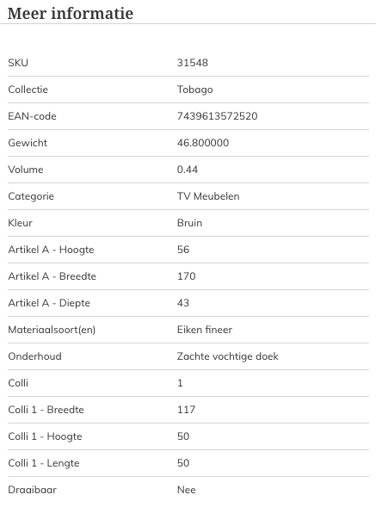Click the Colli 1 - Hoogte label

(x=45, y=436)
